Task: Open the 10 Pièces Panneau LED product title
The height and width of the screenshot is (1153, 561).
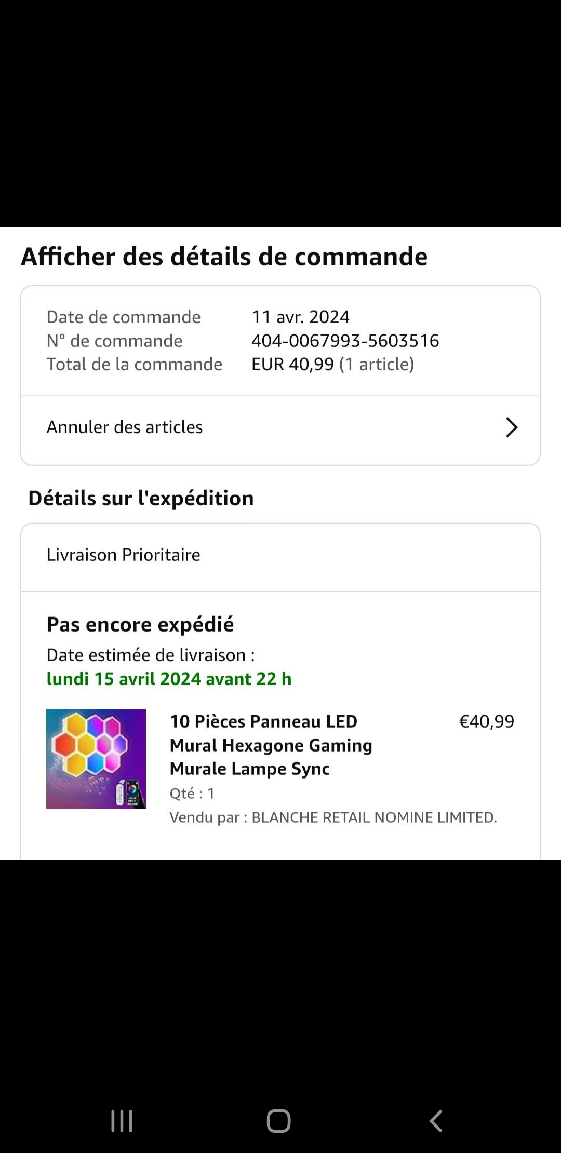Action: click(271, 745)
